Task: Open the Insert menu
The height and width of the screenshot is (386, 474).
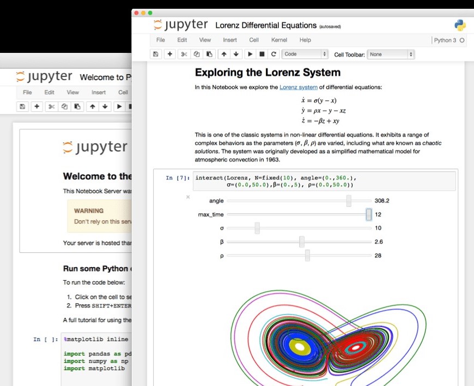Action: click(x=230, y=40)
